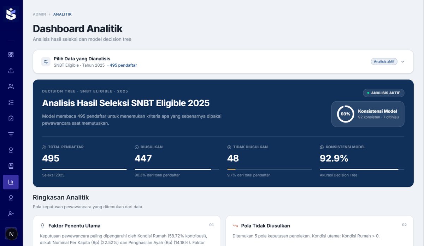The image size is (424, 246).
Task: Open the bookmark book icon in sidebar
Action: tap(11, 166)
